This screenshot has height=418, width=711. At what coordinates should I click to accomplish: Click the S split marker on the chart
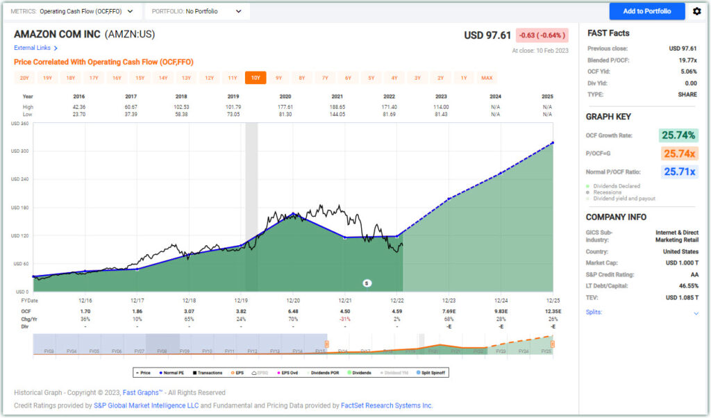click(367, 283)
